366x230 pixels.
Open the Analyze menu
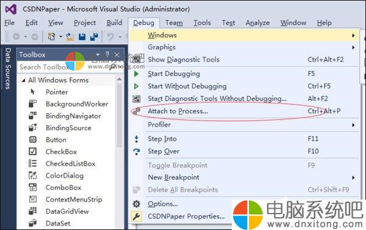pyautogui.click(x=257, y=23)
